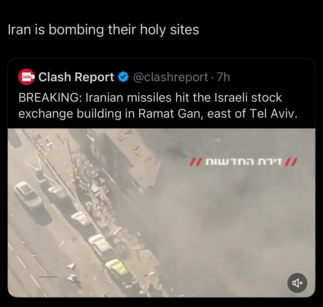
Task: Open the quoted tweet via space right of 7h
Action: pyautogui.click(x=272, y=77)
